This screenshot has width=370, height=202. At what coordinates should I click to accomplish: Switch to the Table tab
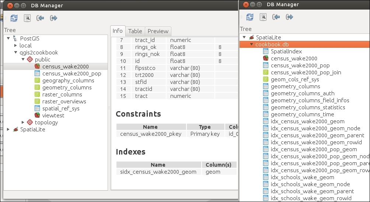click(135, 31)
